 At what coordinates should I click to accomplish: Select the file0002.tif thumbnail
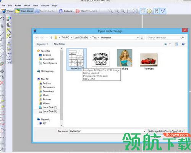pos(76,59)
